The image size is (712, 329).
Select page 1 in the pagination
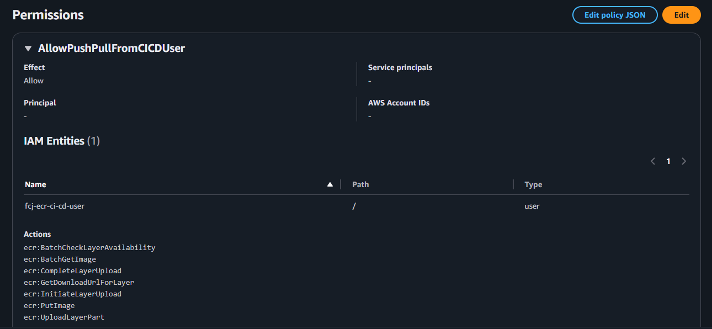point(668,161)
